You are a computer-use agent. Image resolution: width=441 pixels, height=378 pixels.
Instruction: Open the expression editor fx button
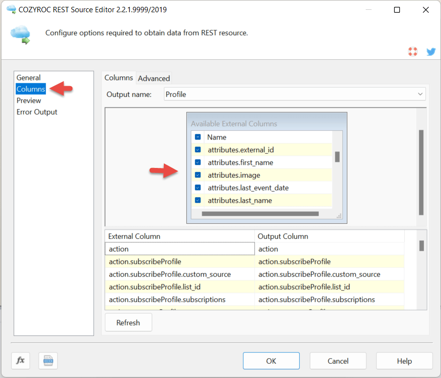point(21,360)
